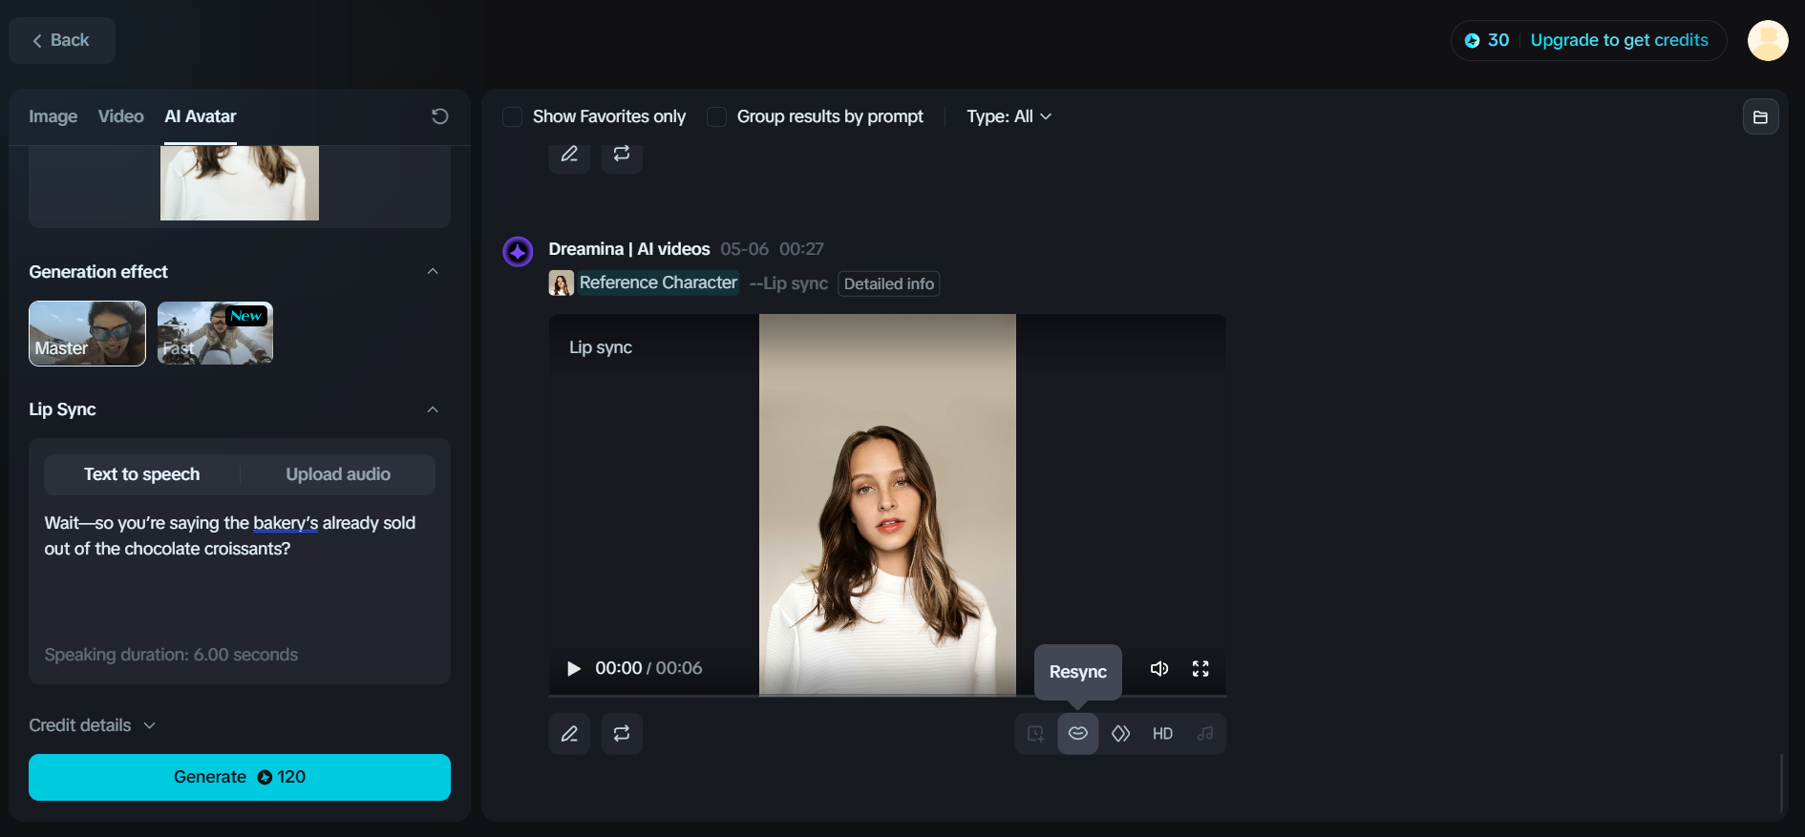Click the "Dreamina | AI videos" title
1805x837 pixels.
[x=629, y=249]
